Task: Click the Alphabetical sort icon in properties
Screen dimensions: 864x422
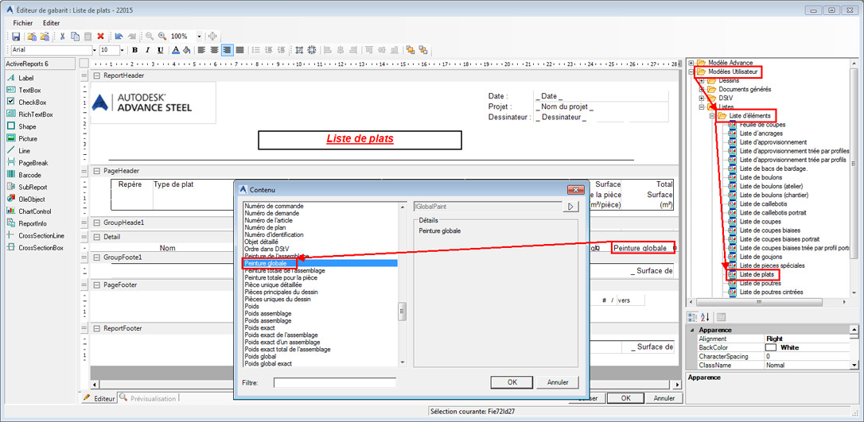Action: [705, 317]
